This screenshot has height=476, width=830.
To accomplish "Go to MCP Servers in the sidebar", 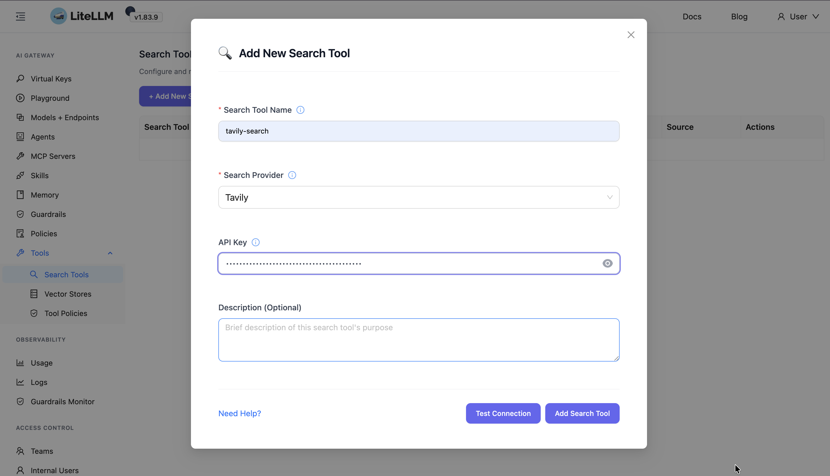I will click(x=53, y=156).
